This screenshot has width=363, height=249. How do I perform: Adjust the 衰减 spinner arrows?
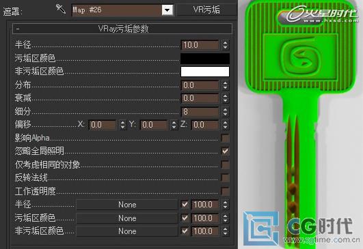click(x=225, y=98)
